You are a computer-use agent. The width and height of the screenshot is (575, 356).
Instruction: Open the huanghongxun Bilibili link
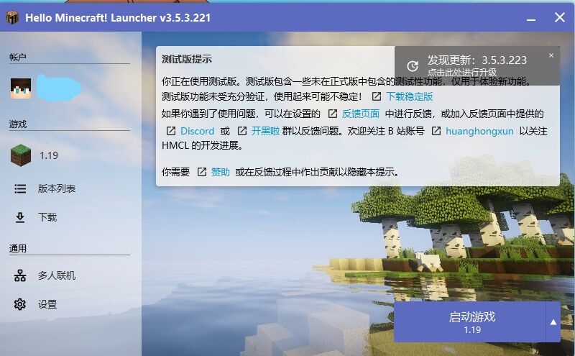click(x=479, y=131)
